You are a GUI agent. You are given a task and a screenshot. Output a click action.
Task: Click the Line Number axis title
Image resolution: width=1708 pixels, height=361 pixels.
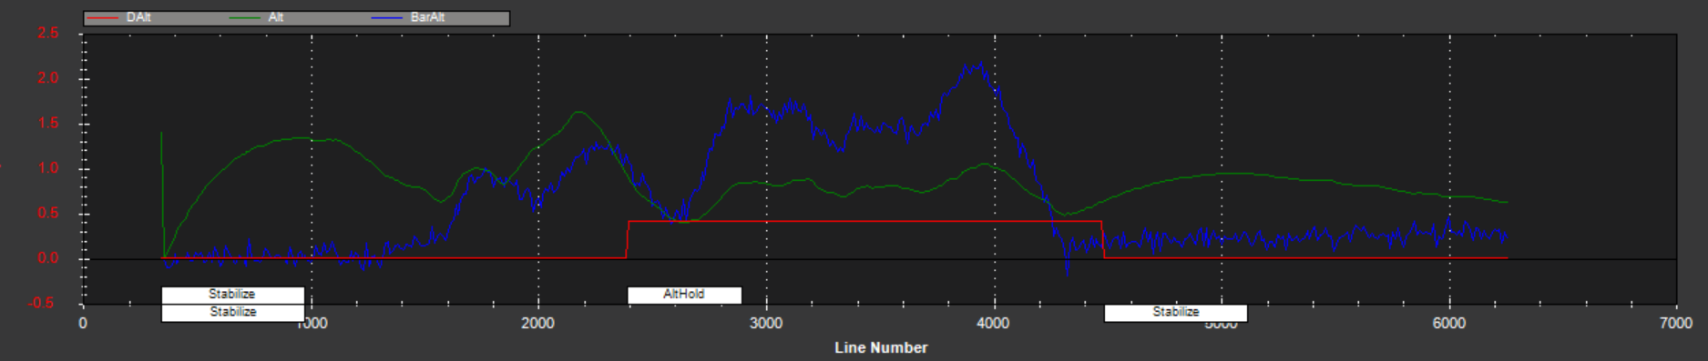[881, 347]
